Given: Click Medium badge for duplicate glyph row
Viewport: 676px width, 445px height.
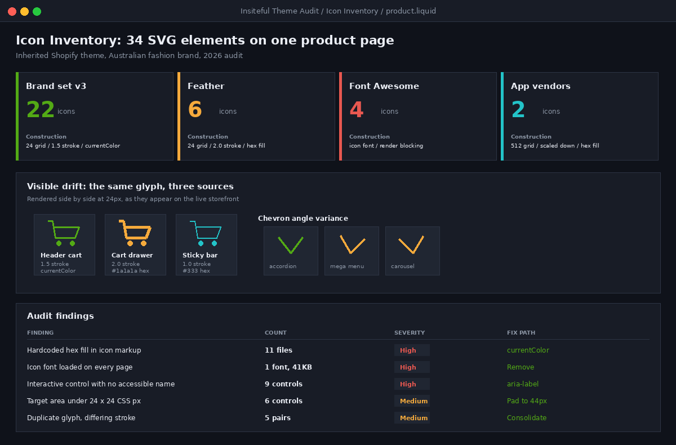Looking at the screenshot, I should (412, 418).
